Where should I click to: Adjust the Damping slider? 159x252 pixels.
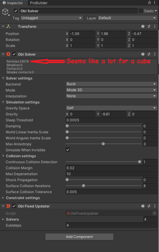[103, 126]
